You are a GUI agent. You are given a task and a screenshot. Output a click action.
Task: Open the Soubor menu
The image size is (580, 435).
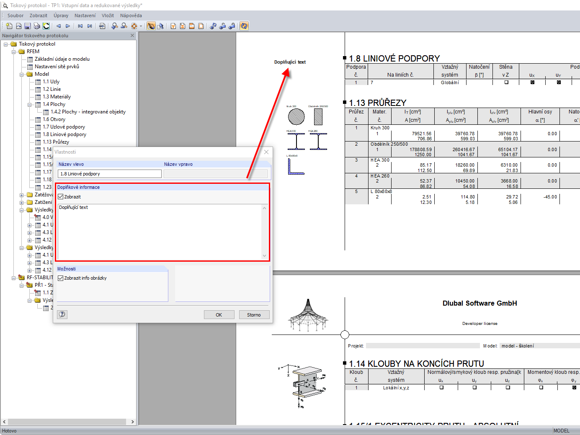pos(15,15)
